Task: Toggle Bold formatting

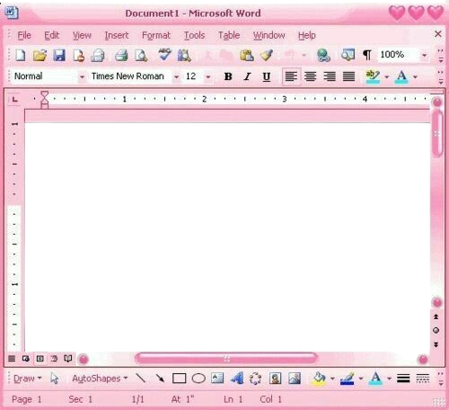Action: click(x=228, y=76)
